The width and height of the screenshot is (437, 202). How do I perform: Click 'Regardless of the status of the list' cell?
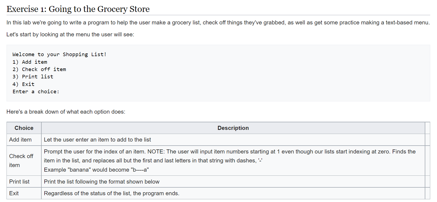(x=233, y=193)
